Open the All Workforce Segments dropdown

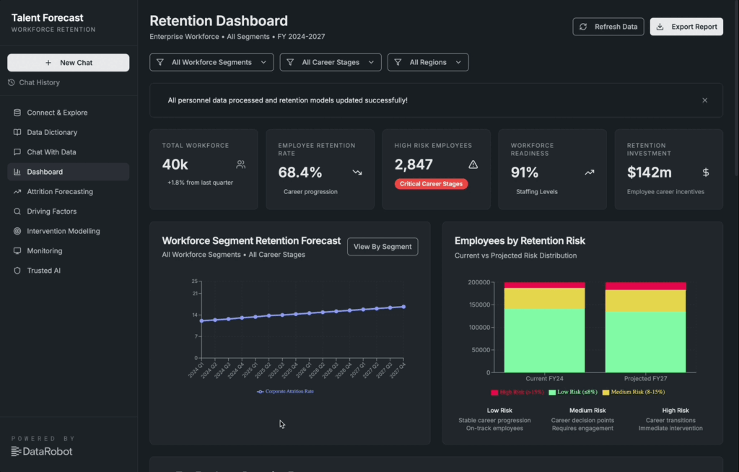click(211, 63)
